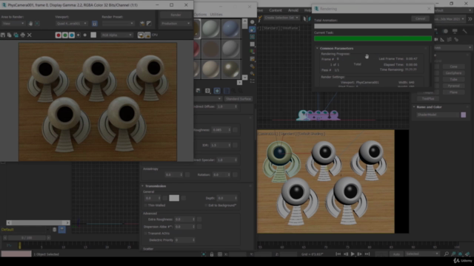Click the Options menu in Material Editor

pos(200,15)
